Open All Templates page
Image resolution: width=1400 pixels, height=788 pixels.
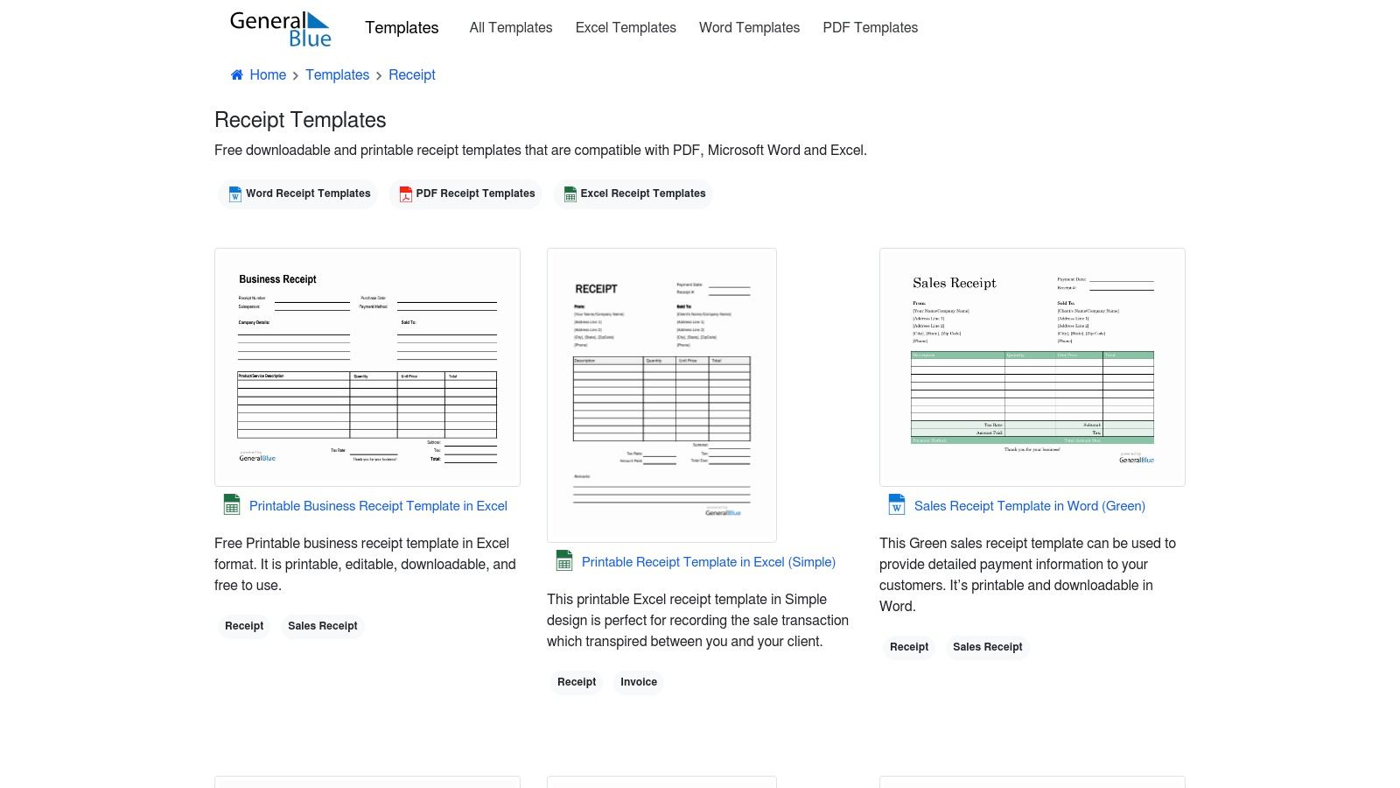pos(511,27)
